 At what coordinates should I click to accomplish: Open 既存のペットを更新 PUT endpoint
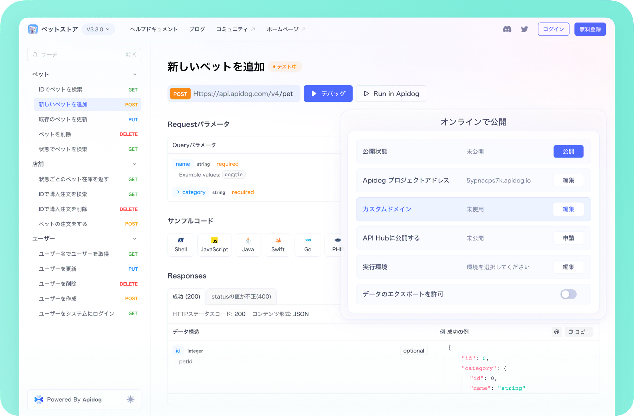(87, 119)
